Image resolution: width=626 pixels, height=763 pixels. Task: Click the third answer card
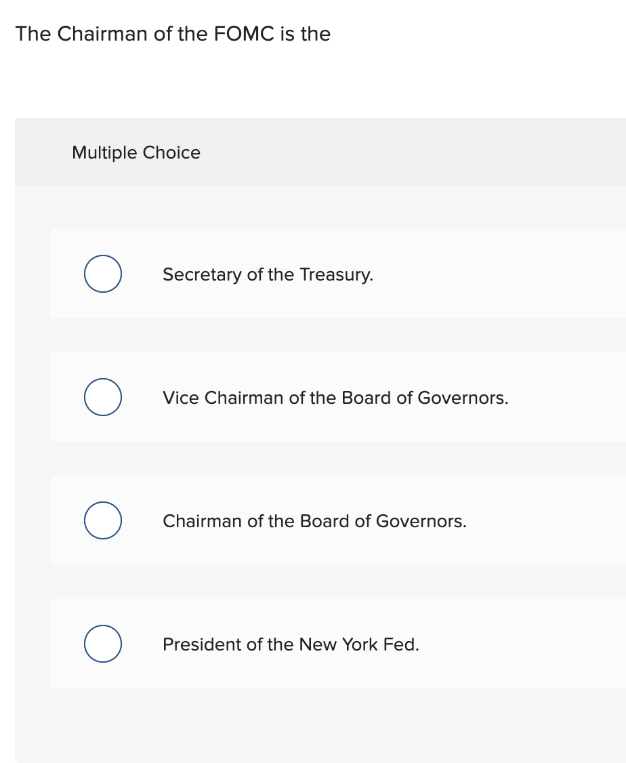point(339,520)
